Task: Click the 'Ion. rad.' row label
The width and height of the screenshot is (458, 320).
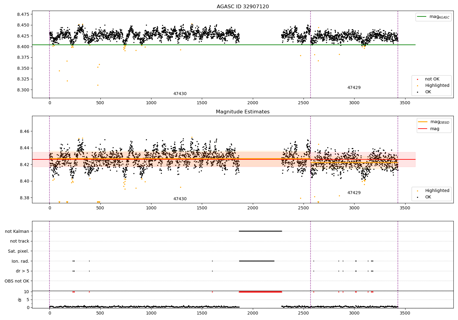Action: [x=20, y=261]
